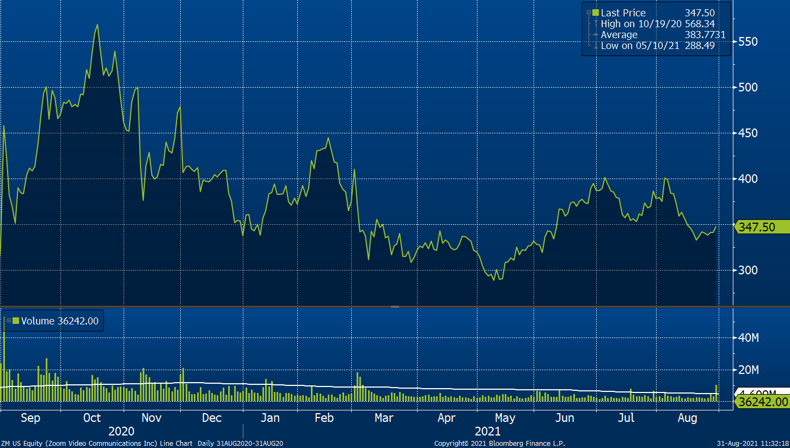Click the 'Volume 36242.00' legend label
Image resolution: width=790 pixels, height=448 pixels.
pyautogui.click(x=60, y=321)
